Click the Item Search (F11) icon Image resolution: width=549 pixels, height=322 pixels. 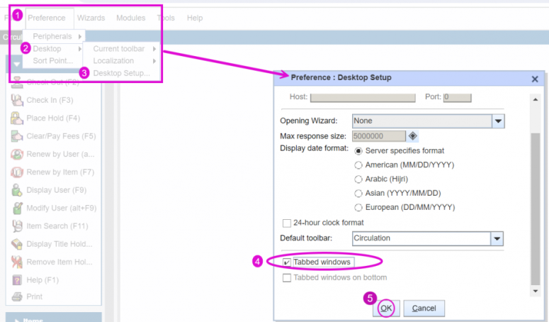[x=17, y=226]
